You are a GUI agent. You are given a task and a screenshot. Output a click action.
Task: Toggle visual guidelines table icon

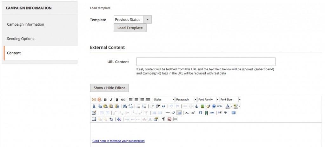[179, 112]
